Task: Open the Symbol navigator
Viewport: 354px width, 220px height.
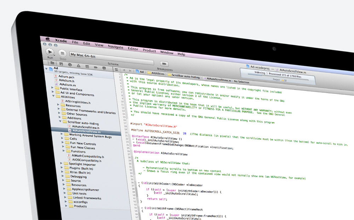Action: pos(61,64)
